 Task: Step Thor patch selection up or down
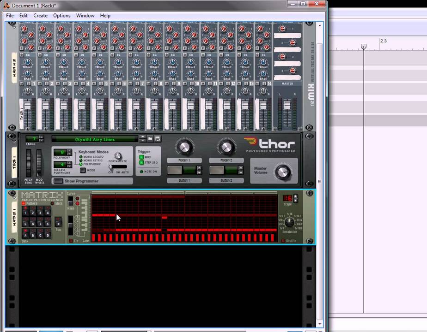pos(142,138)
